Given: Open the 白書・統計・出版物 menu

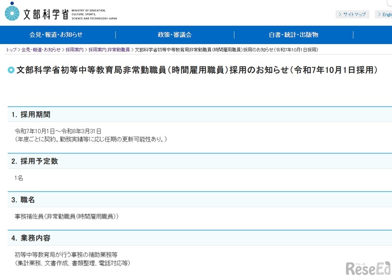Looking at the screenshot, I should tap(293, 35).
